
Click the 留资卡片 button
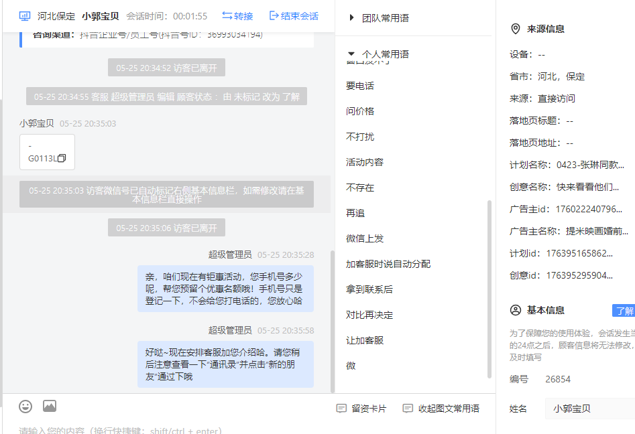[x=361, y=409]
